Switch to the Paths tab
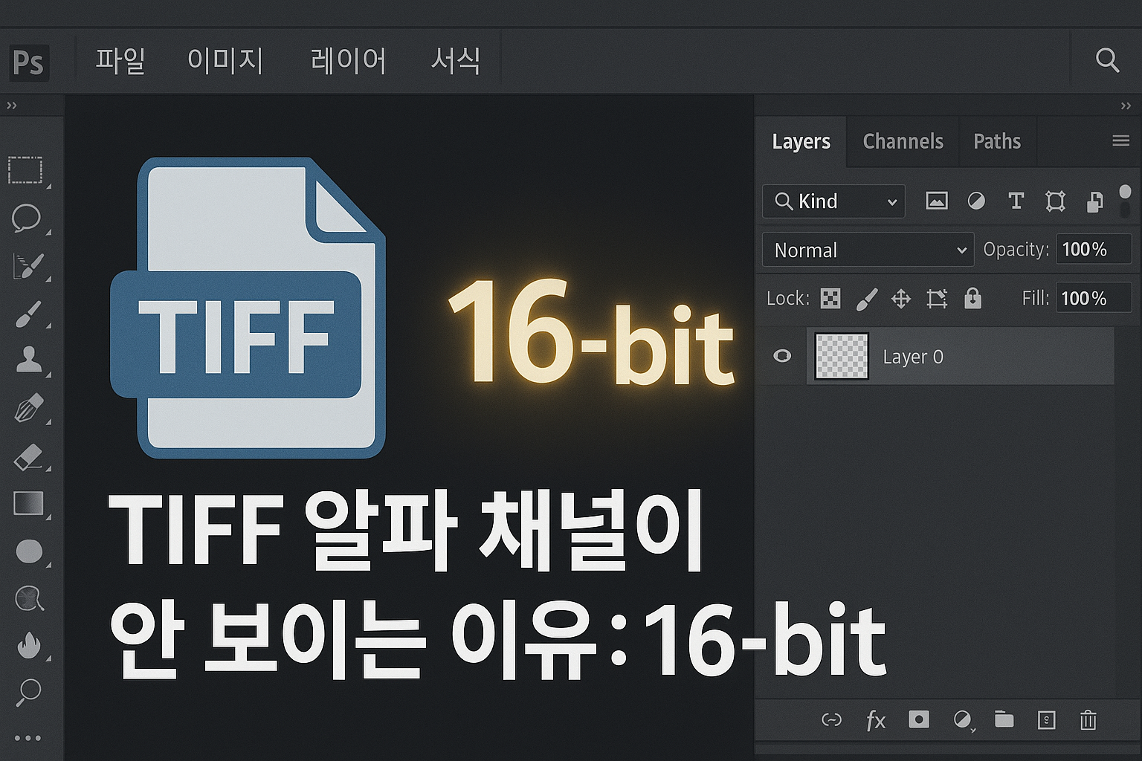The image size is (1142, 761). point(997,141)
